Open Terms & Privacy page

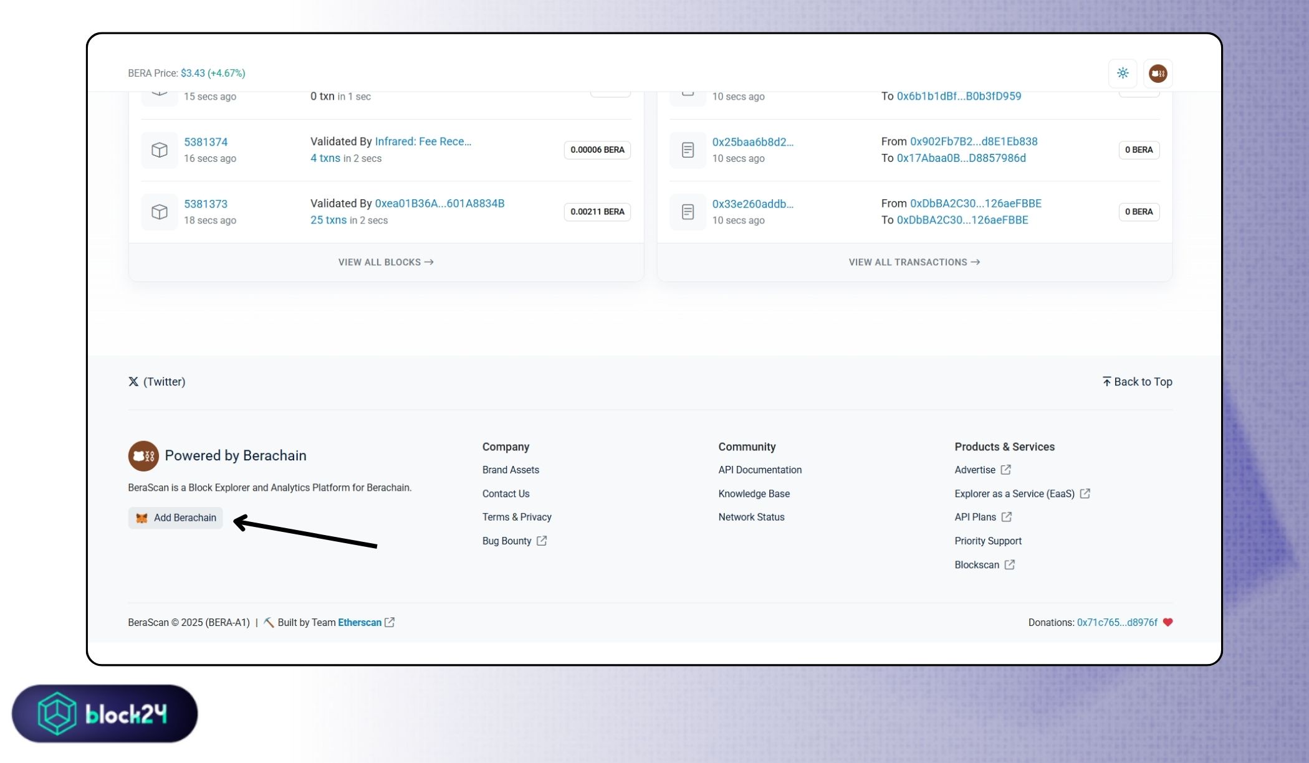pos(517,517)
